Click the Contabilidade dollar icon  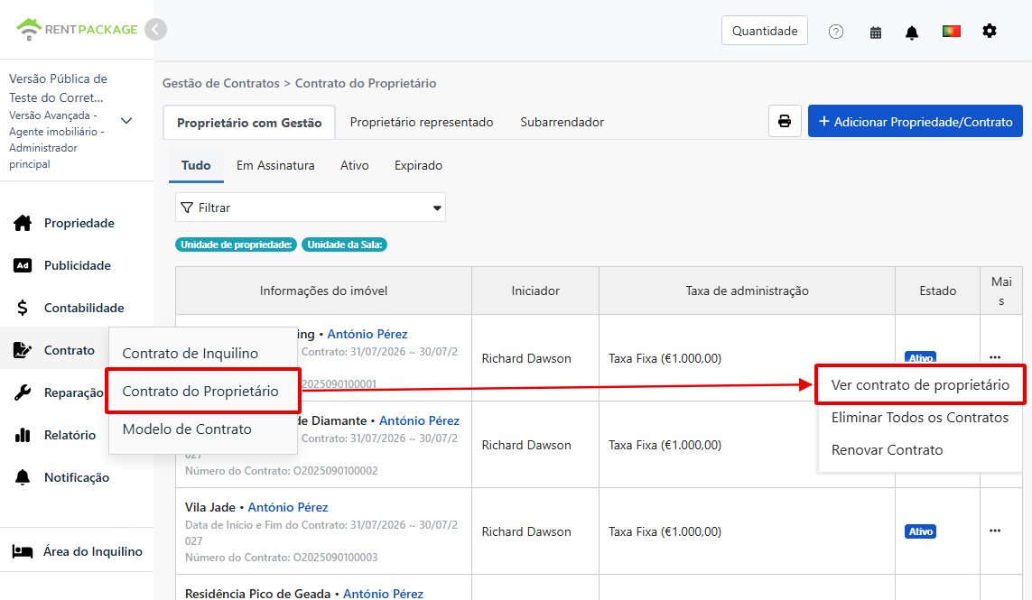click(23, 308)
